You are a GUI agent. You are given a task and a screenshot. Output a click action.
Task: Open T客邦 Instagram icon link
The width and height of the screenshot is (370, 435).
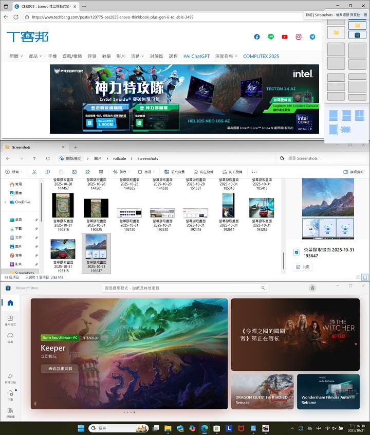299,37
